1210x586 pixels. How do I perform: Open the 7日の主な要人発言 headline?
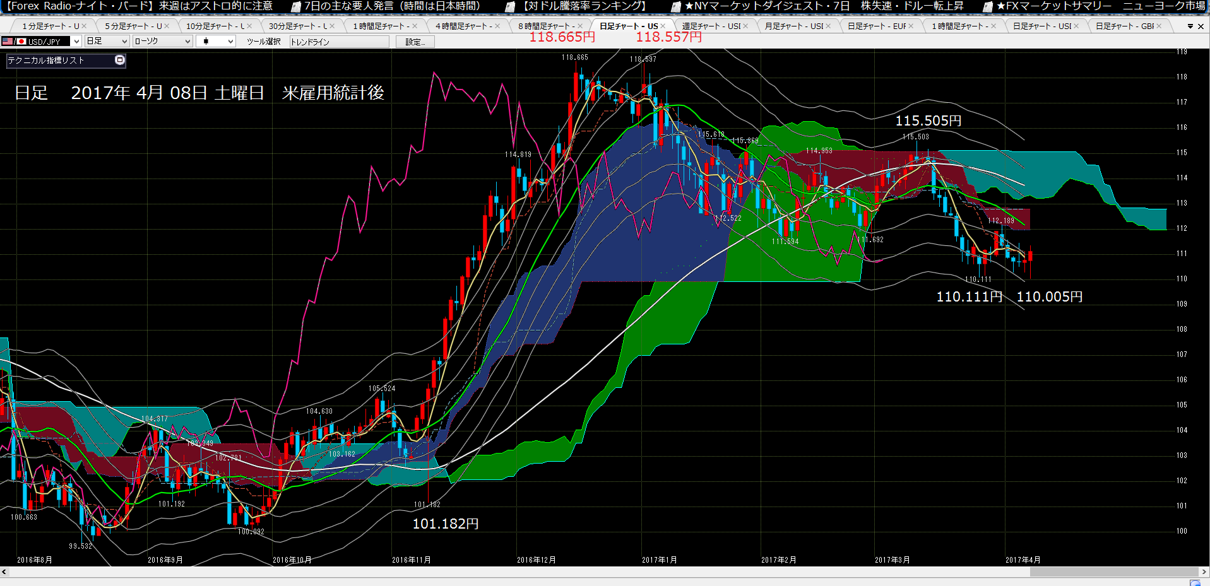tap(392, 6)
